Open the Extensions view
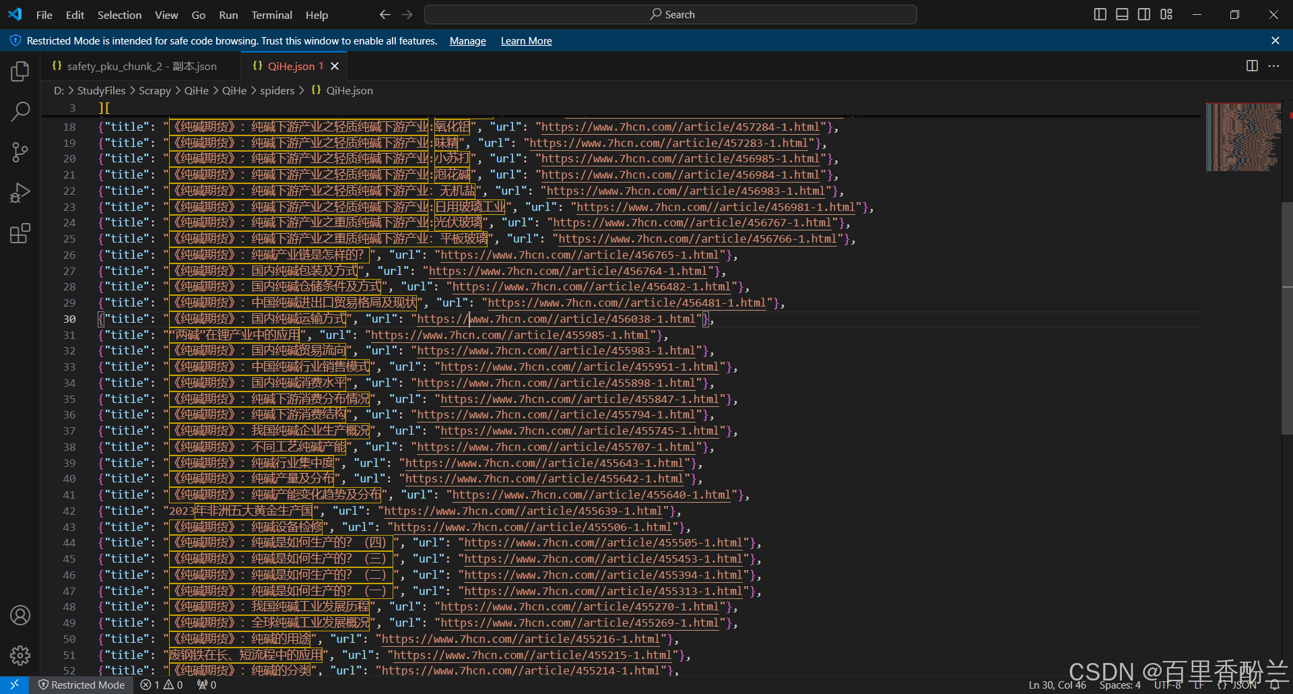 (20, 234)
